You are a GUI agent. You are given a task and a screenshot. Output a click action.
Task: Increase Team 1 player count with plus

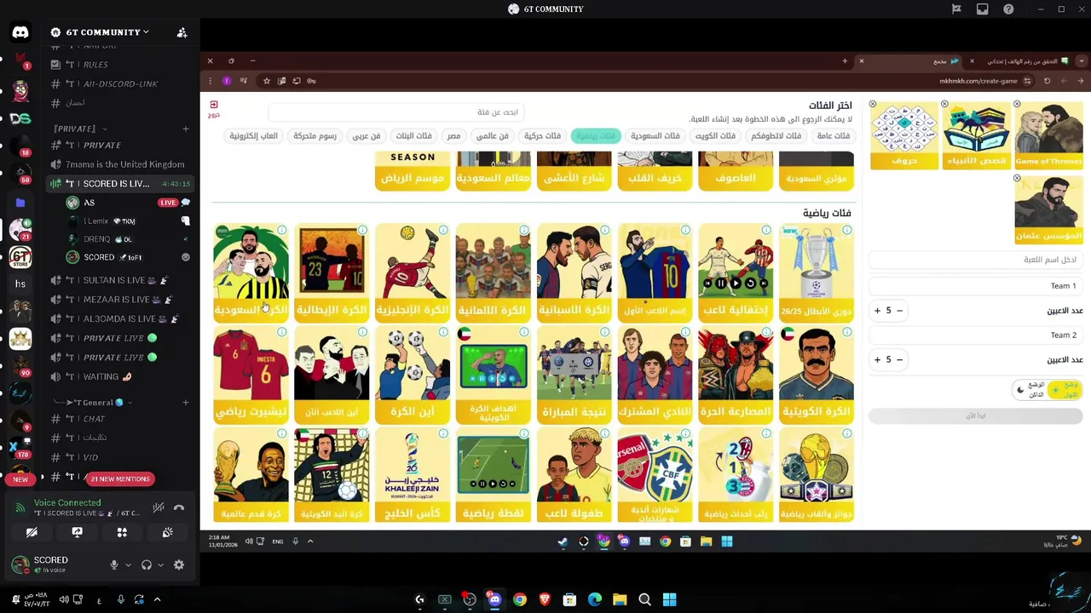877,311
